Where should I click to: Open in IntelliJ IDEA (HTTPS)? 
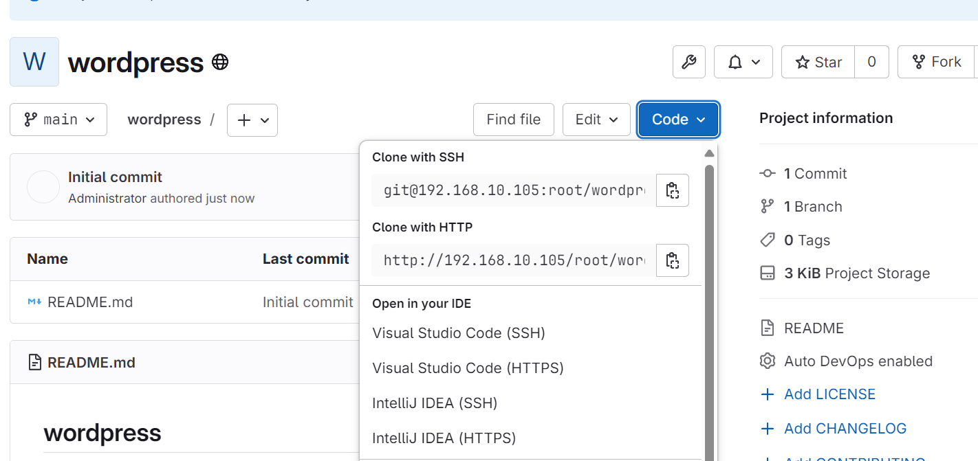[x=444, y=438]
